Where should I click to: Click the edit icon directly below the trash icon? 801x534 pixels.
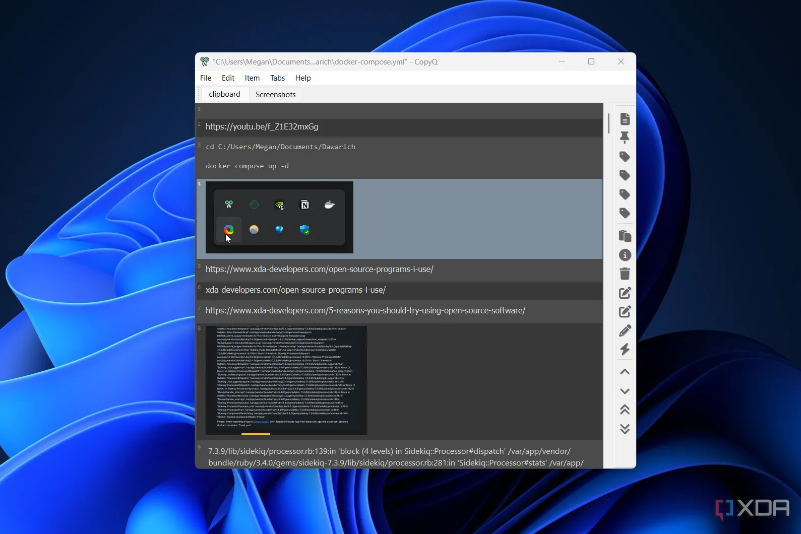pyautogui.click(x=625, y=293)
